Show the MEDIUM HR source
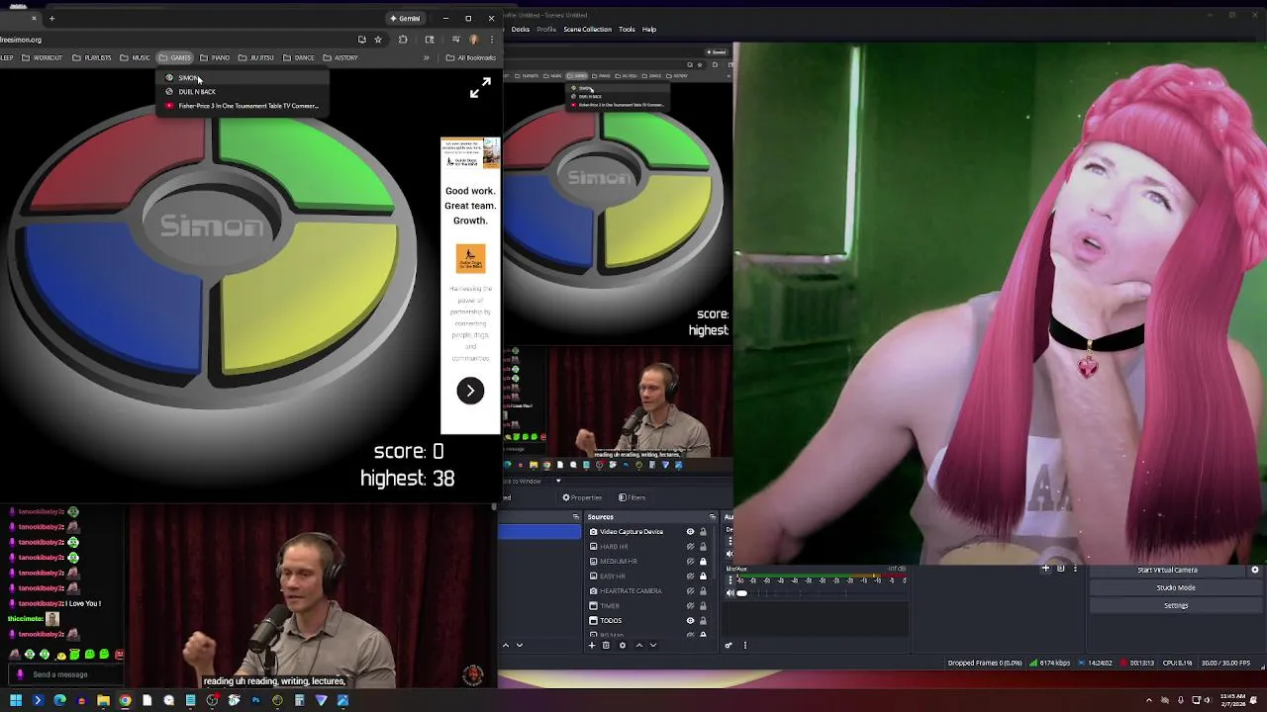 [690, 562]
